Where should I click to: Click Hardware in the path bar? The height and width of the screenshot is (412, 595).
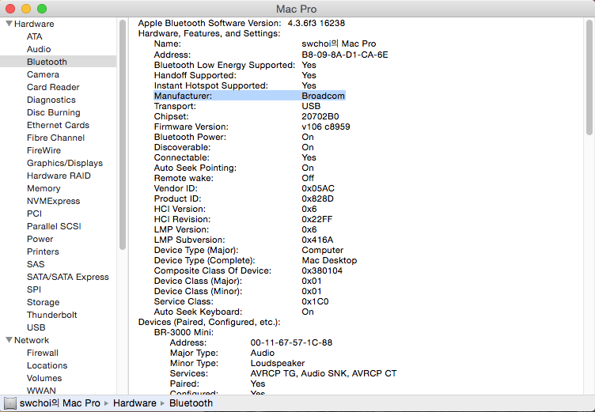pos(135,403)
